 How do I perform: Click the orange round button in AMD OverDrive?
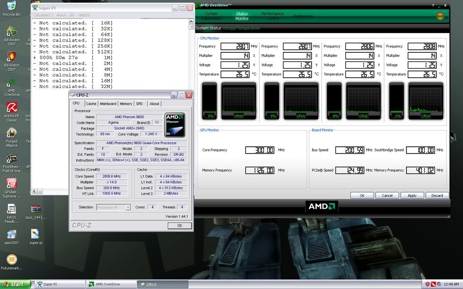(440, 16)
